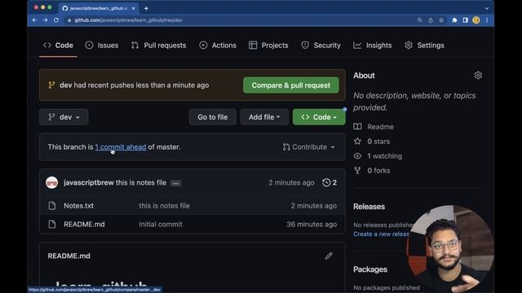
Task: Expand commit message ellipsis button
Action: click(176, 183)
